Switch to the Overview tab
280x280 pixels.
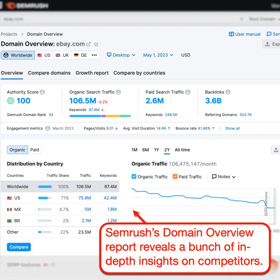coord(12,73)
